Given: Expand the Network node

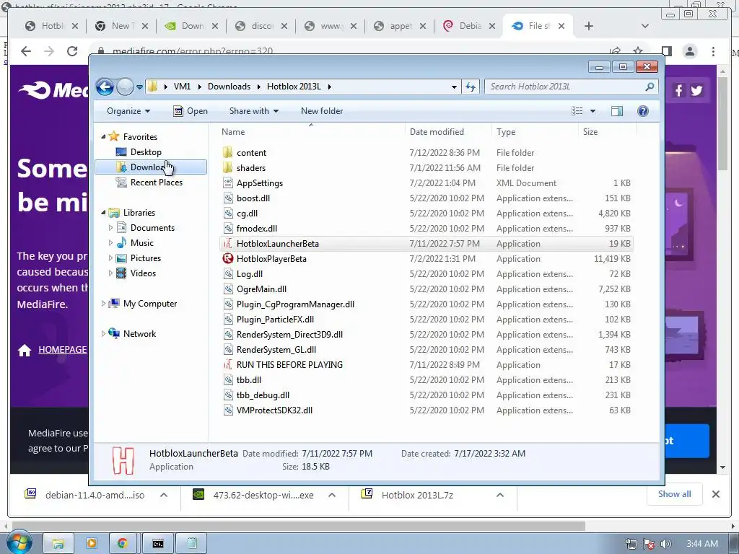Looking at the screenshot, I should (103, 334).
